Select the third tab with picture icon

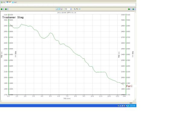click(14, 2)
